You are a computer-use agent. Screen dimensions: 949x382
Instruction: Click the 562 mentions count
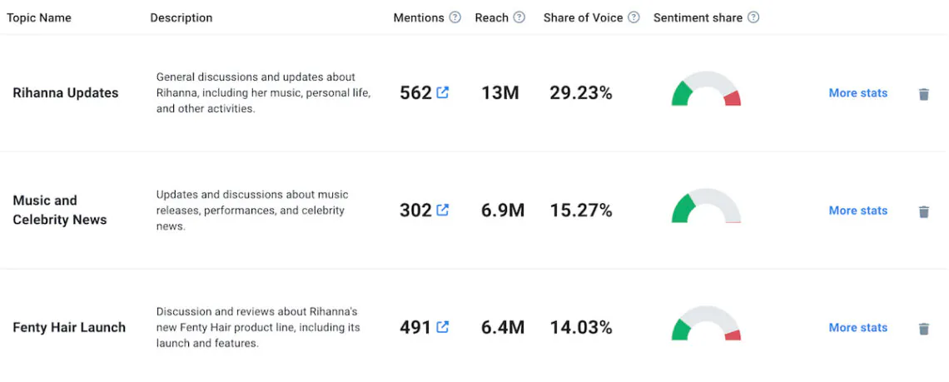pyautogui.click(x=415, y=93)
